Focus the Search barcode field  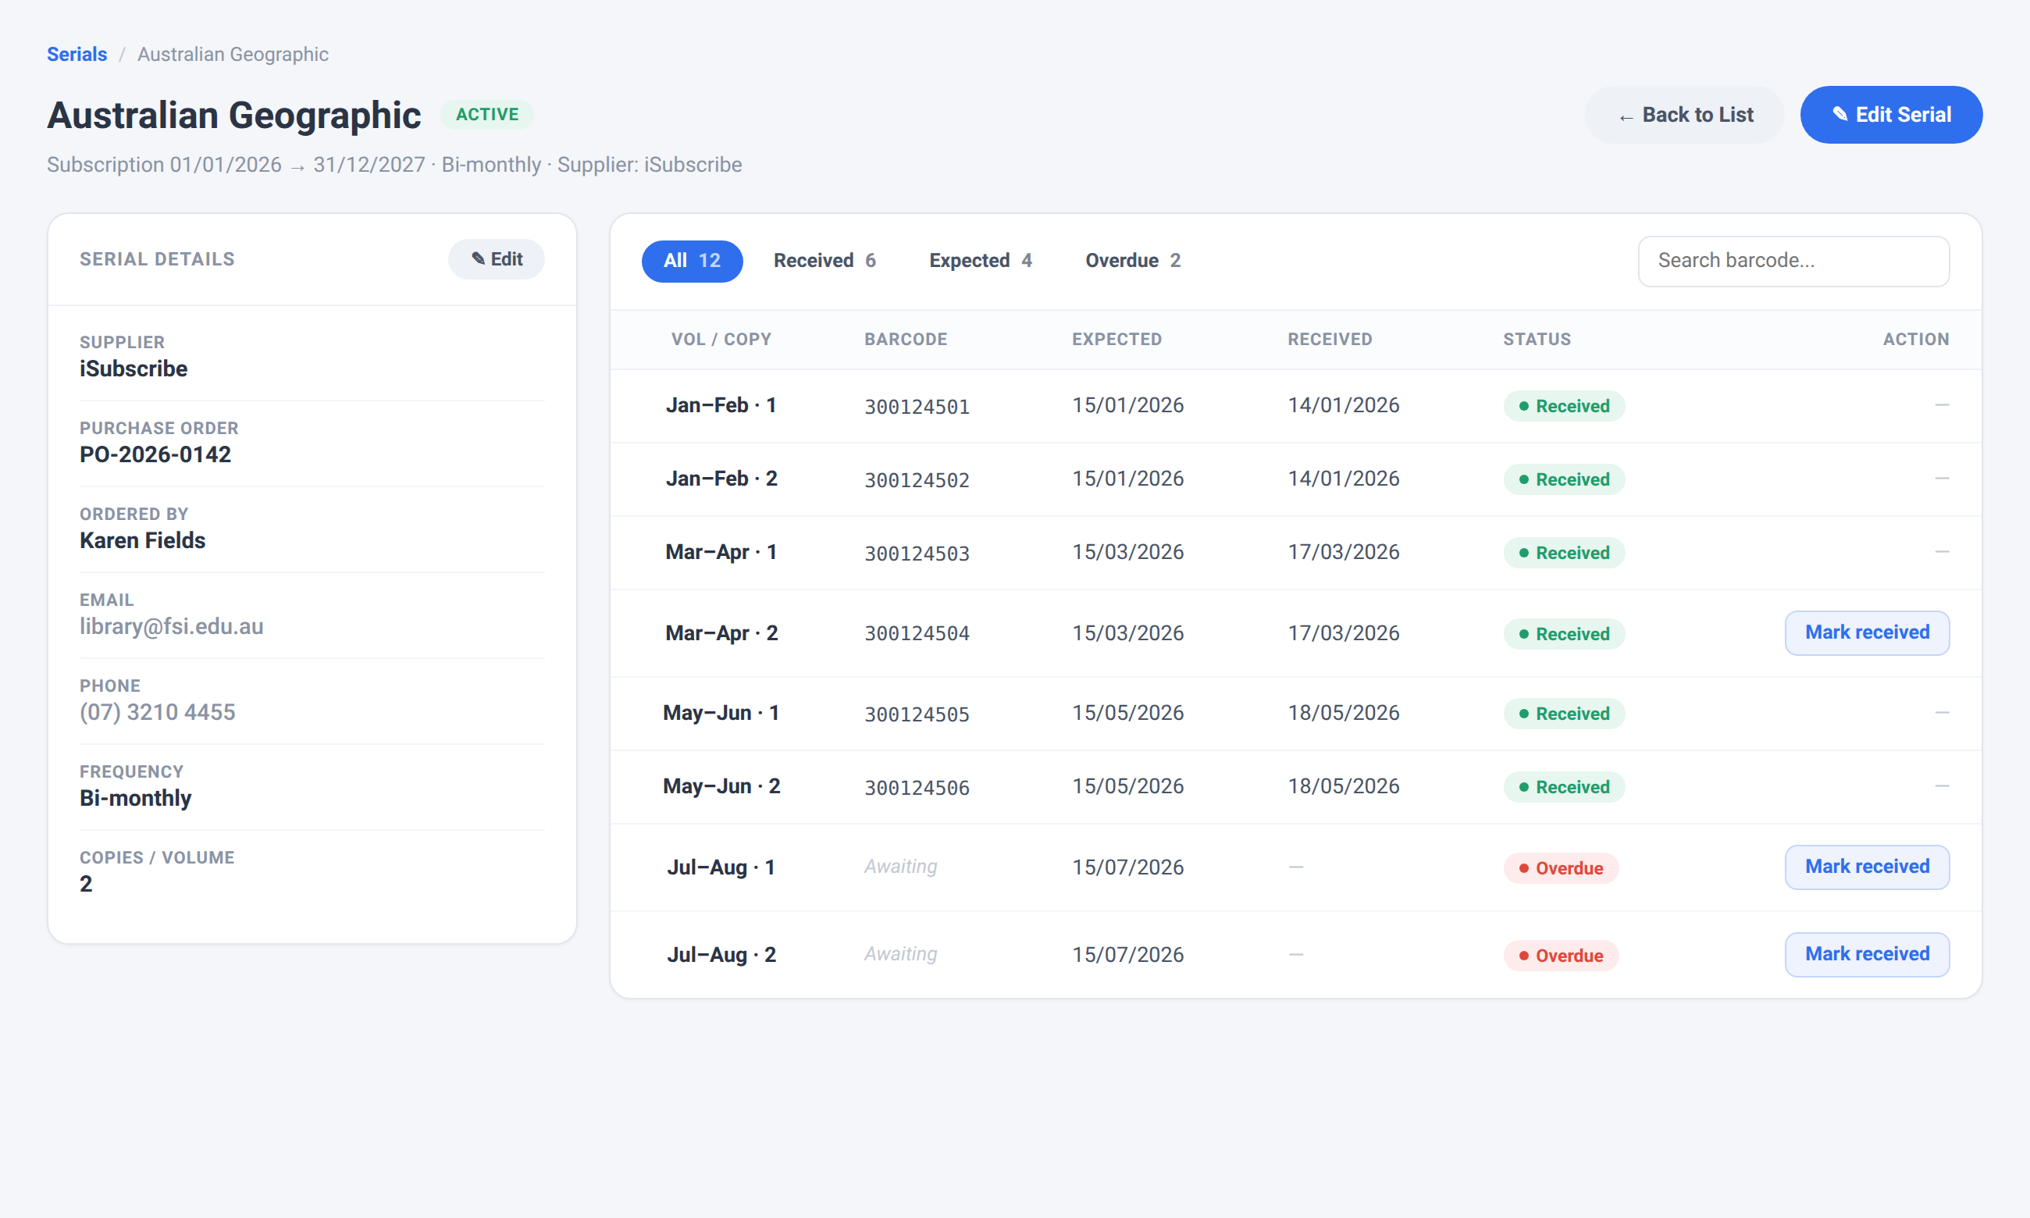coord(1793,261)
